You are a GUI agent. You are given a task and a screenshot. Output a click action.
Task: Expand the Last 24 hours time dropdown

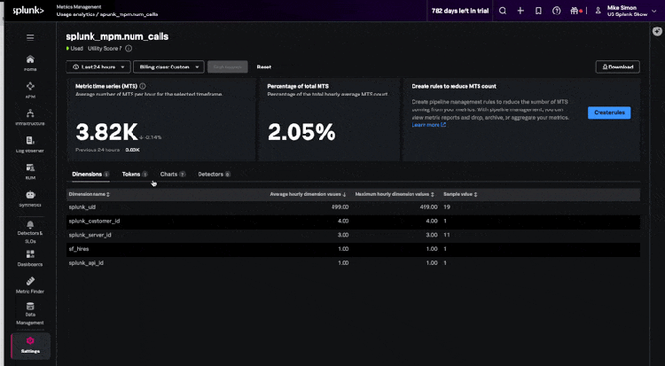tap(98, 66)
